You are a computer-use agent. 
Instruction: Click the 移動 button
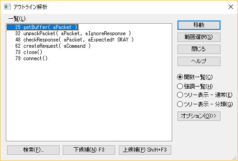[199, 25]
